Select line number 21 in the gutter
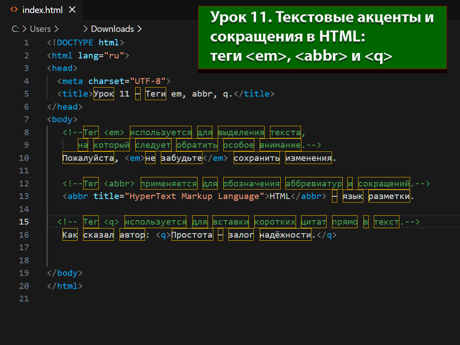 24,299
